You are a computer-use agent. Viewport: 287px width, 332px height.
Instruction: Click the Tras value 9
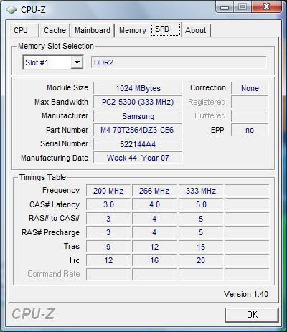pyautogui.click(x=108, y=247)
